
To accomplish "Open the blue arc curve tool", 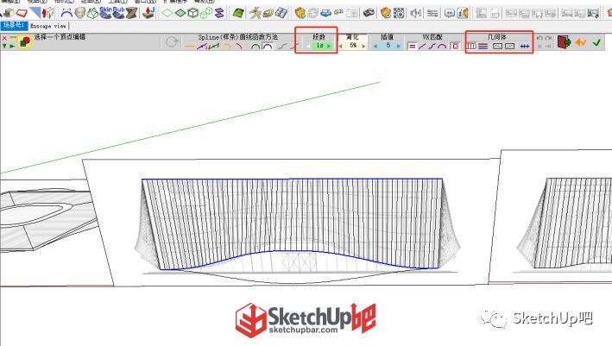I will pos(66,13).
